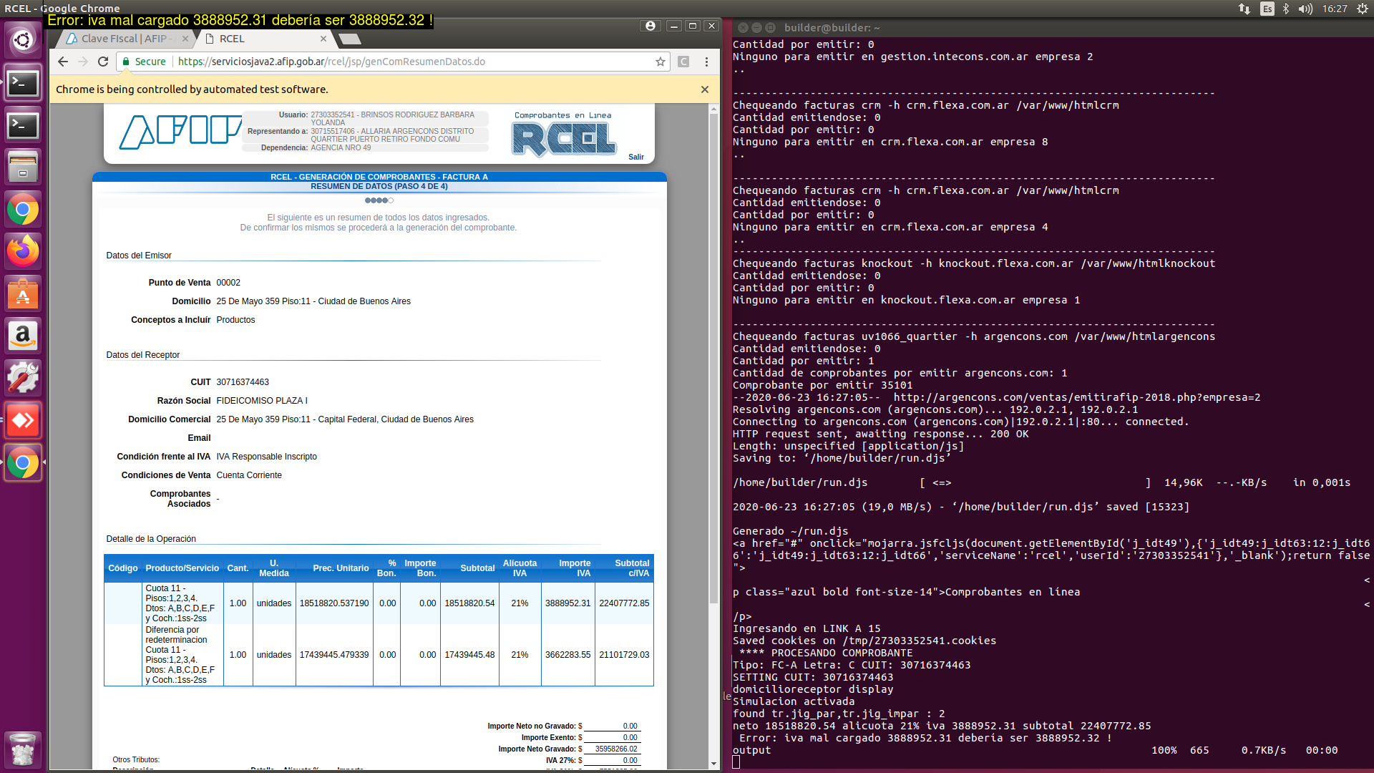Reload the RCEL page
The height and width of the screenshot is (773, 1374).
pos(103,62)
